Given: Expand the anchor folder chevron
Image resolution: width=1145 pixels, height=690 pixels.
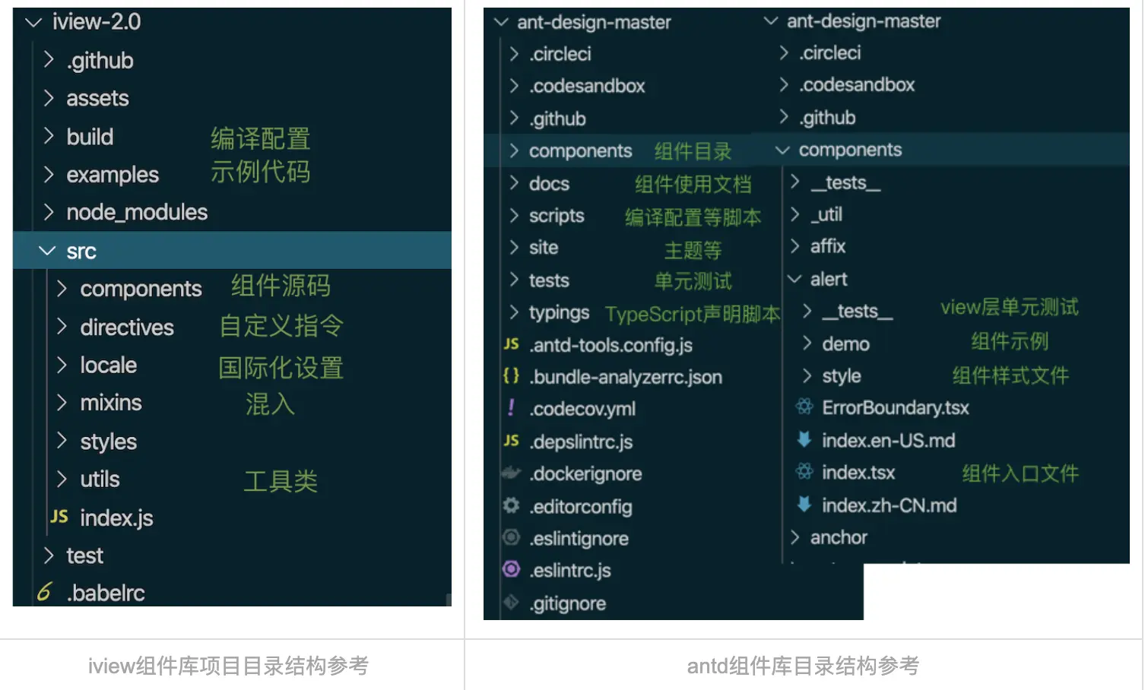Looking at the screenshot, I should (x=795, y=537).
